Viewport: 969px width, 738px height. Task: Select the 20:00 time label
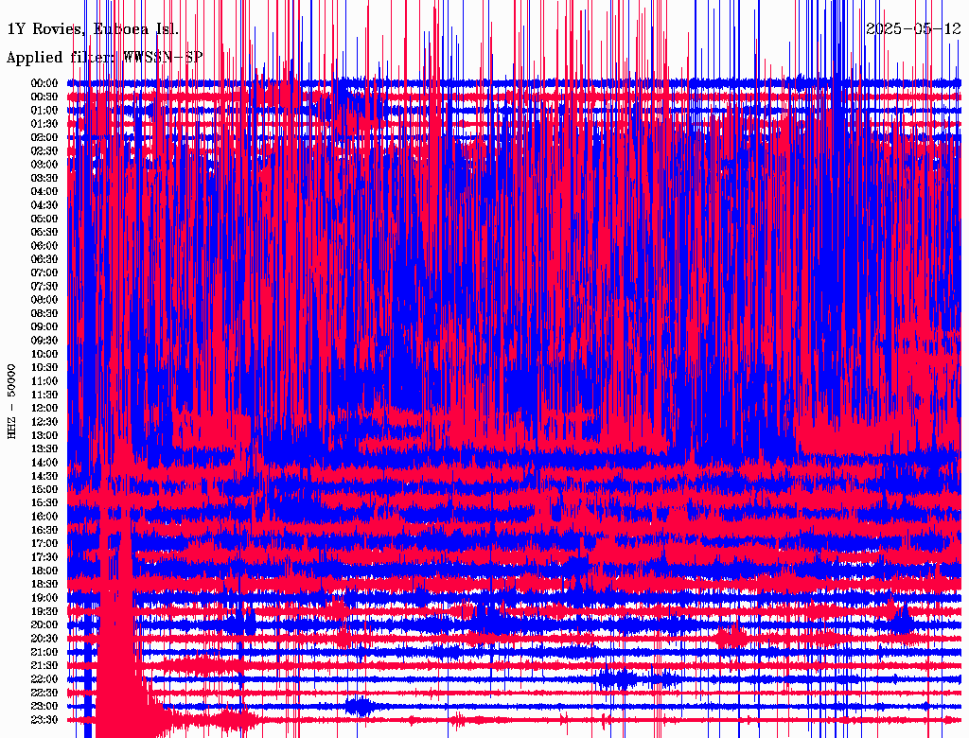click(44, 624)
